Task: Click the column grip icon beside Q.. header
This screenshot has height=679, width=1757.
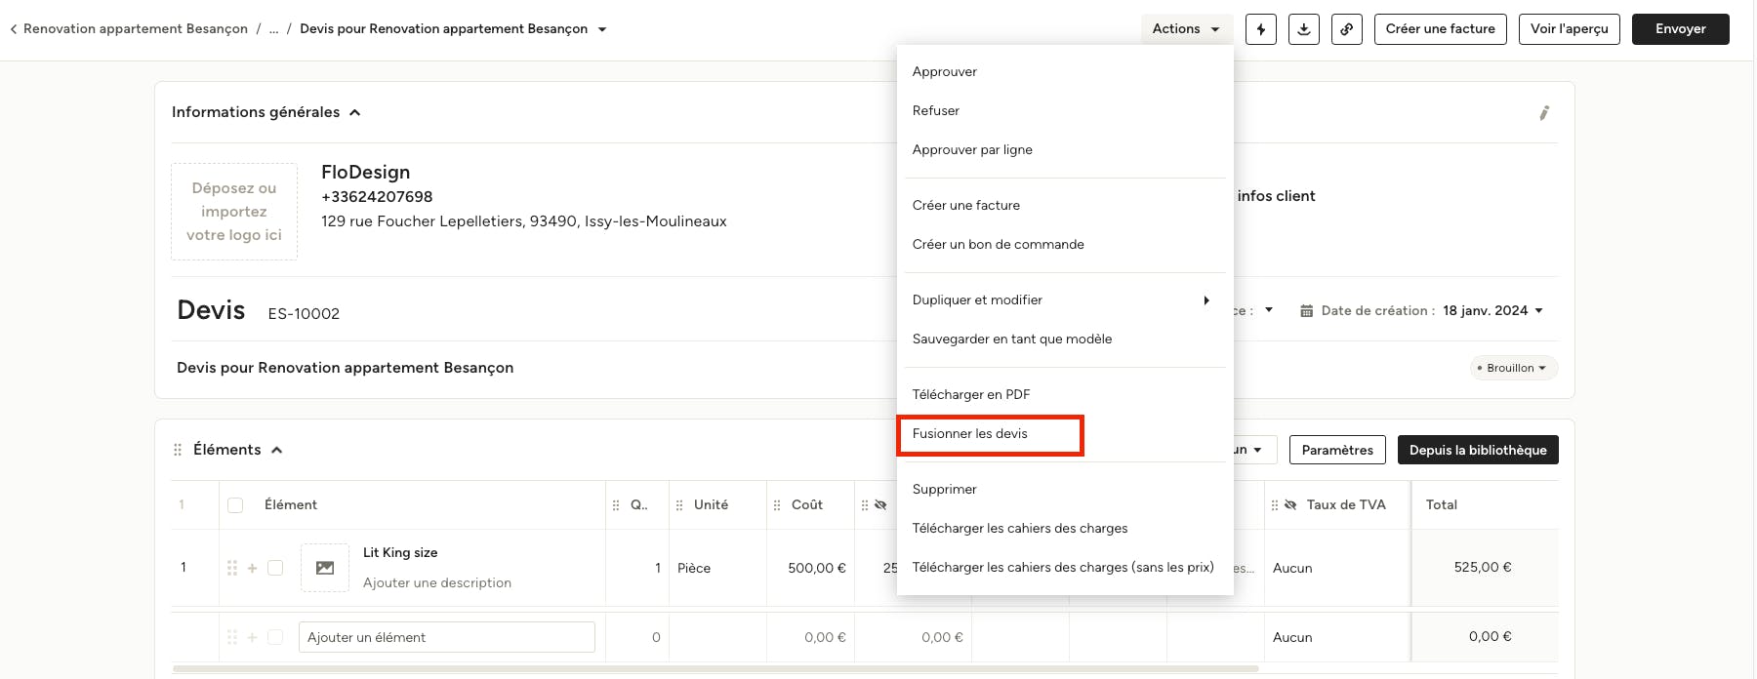Action: pos(616,505)
